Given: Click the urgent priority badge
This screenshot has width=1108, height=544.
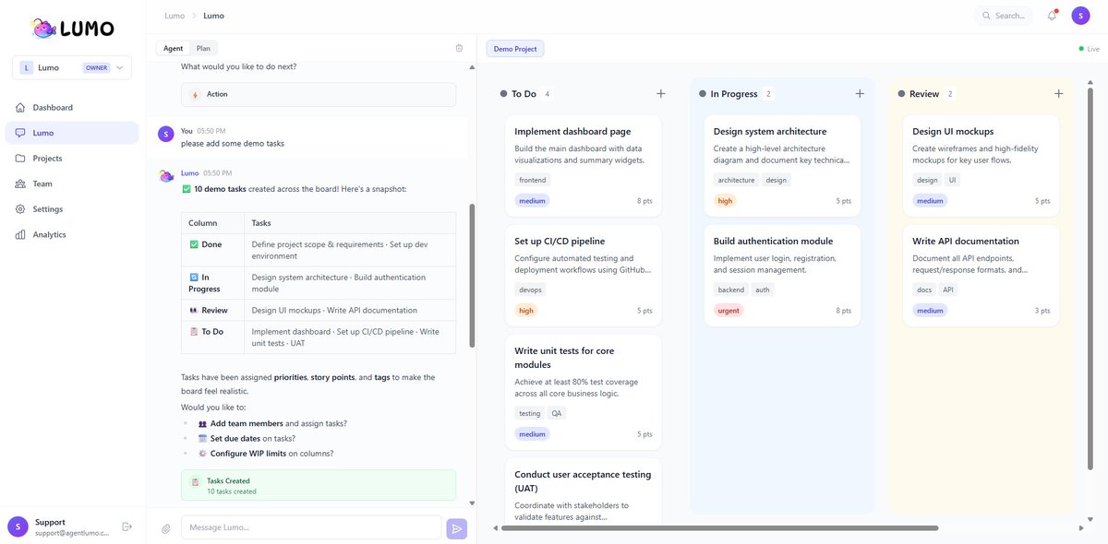Looking at the screenshot, I should [x=729, y=311].
